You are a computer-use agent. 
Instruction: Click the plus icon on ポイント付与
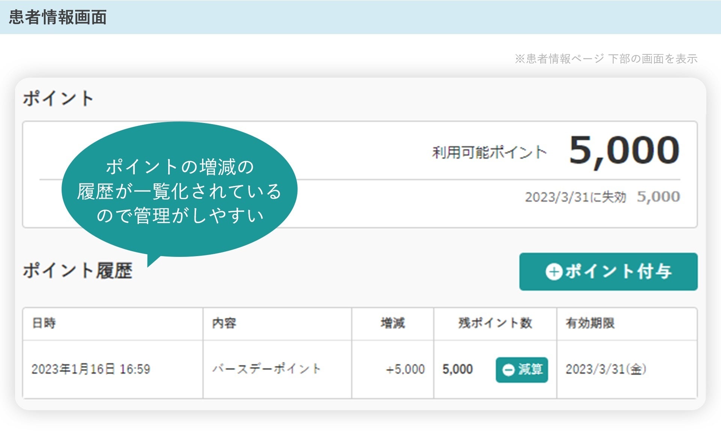[554, 271]
